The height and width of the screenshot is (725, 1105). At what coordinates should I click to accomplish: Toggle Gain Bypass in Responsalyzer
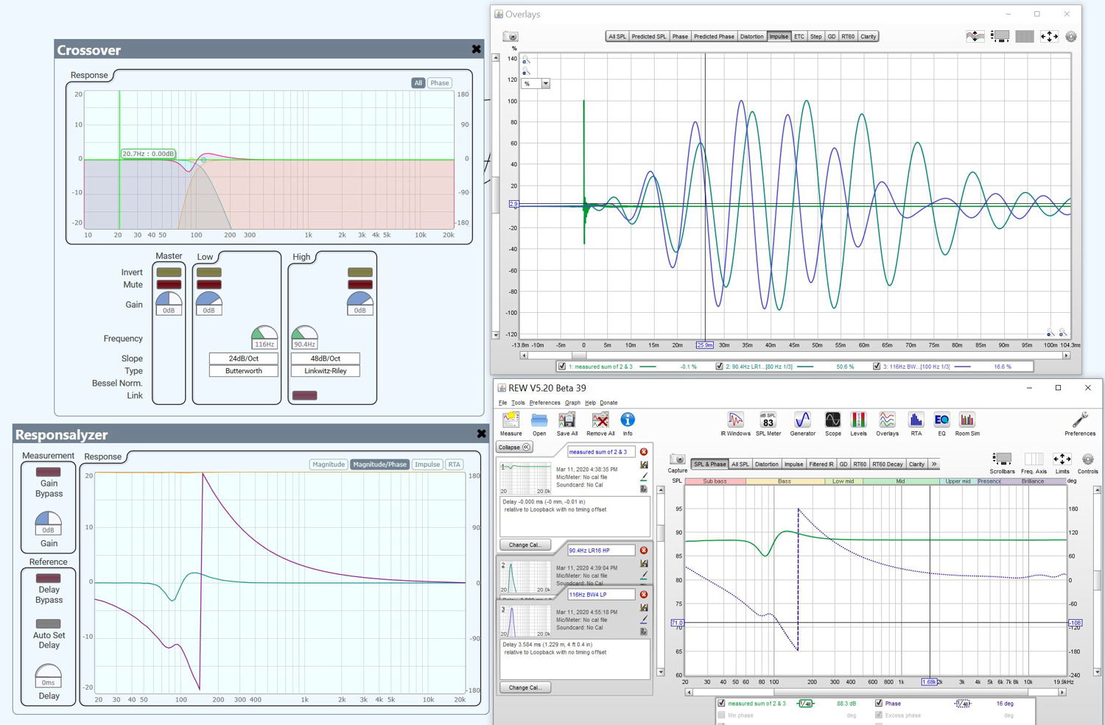[49, 472]
